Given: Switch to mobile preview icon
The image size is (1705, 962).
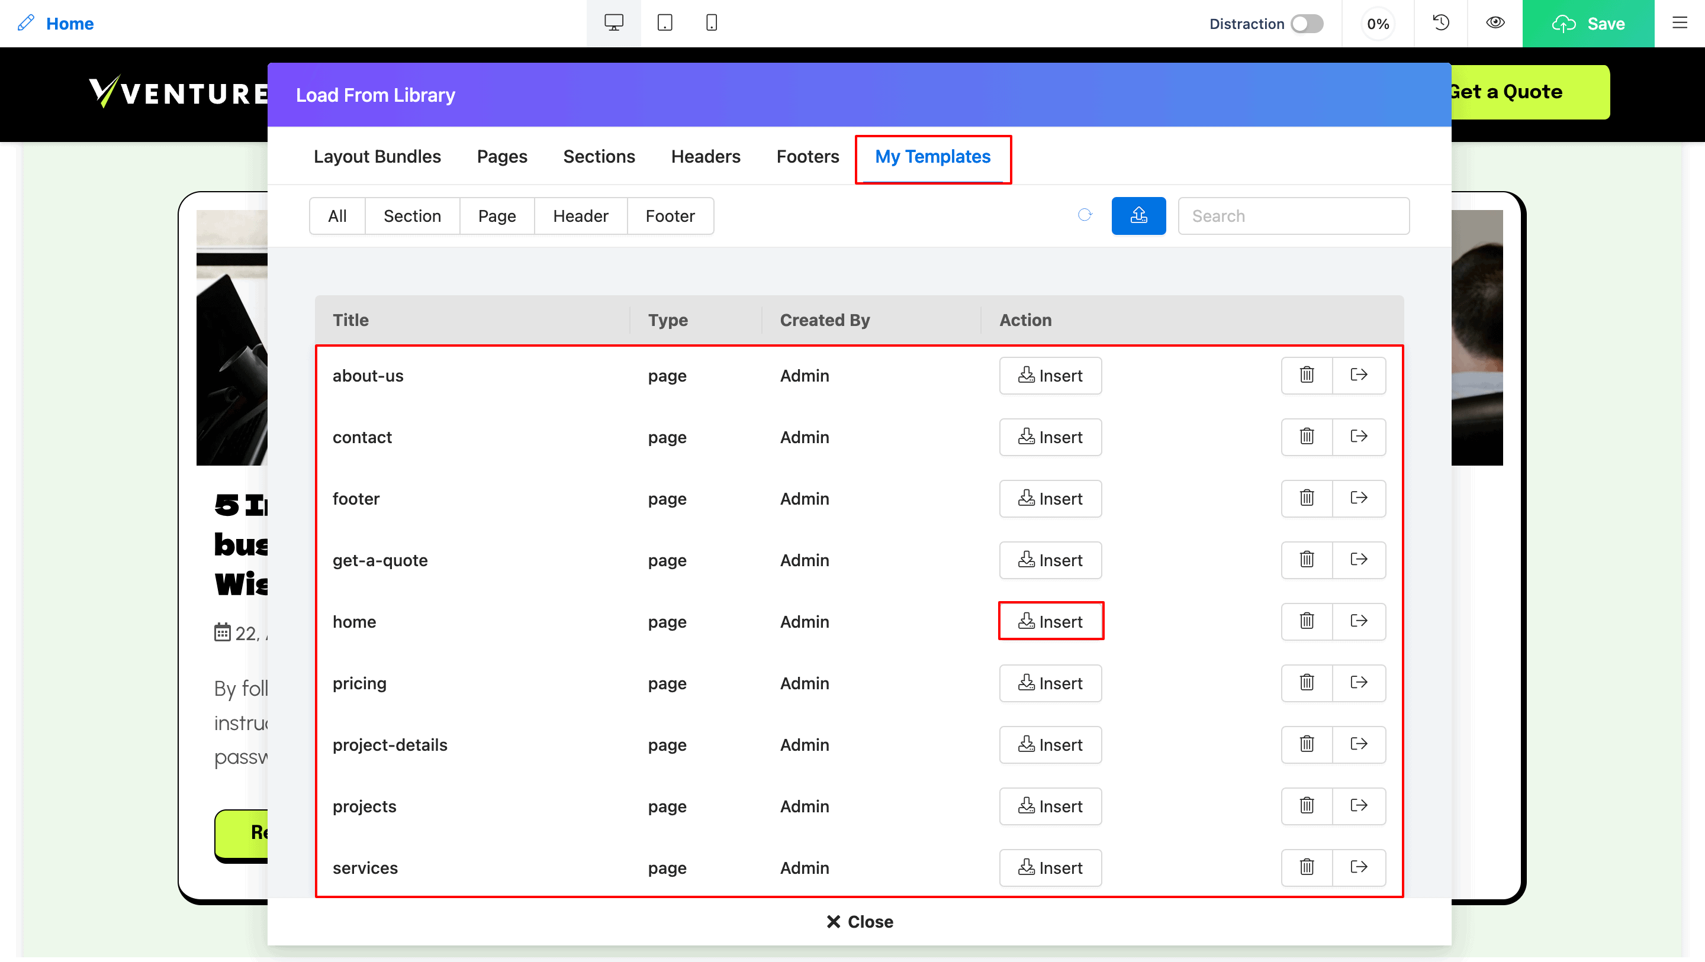Looking at the screenshot, I should click(712, 23).
